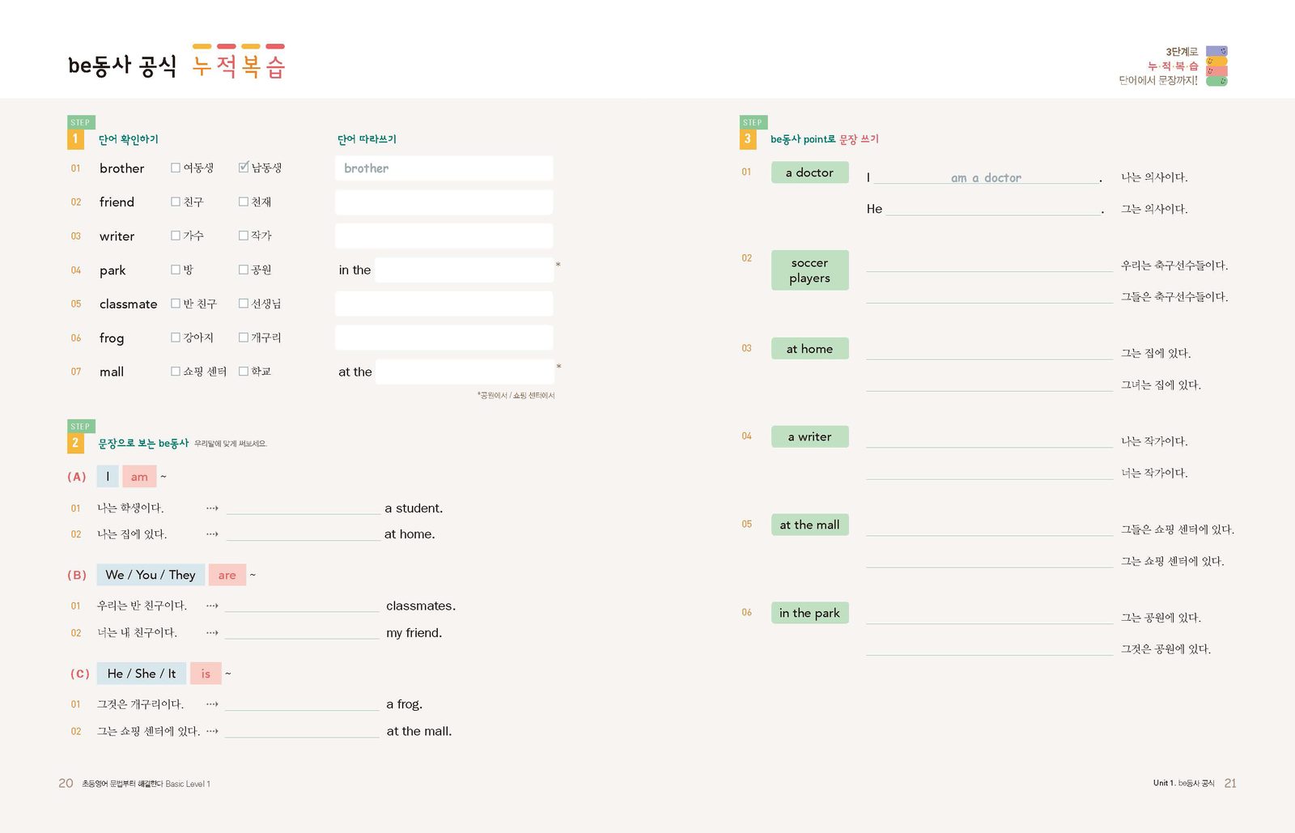Click the footnote '*공원에서 / 쇼핑 센터에서'
The image size is (1295, 833).
click(516, 395)
